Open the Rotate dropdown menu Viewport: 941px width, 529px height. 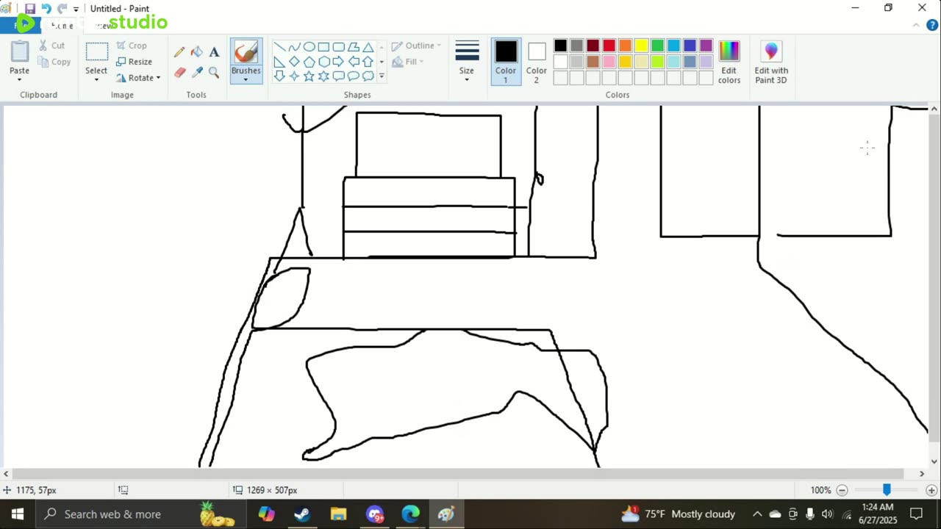138,78
